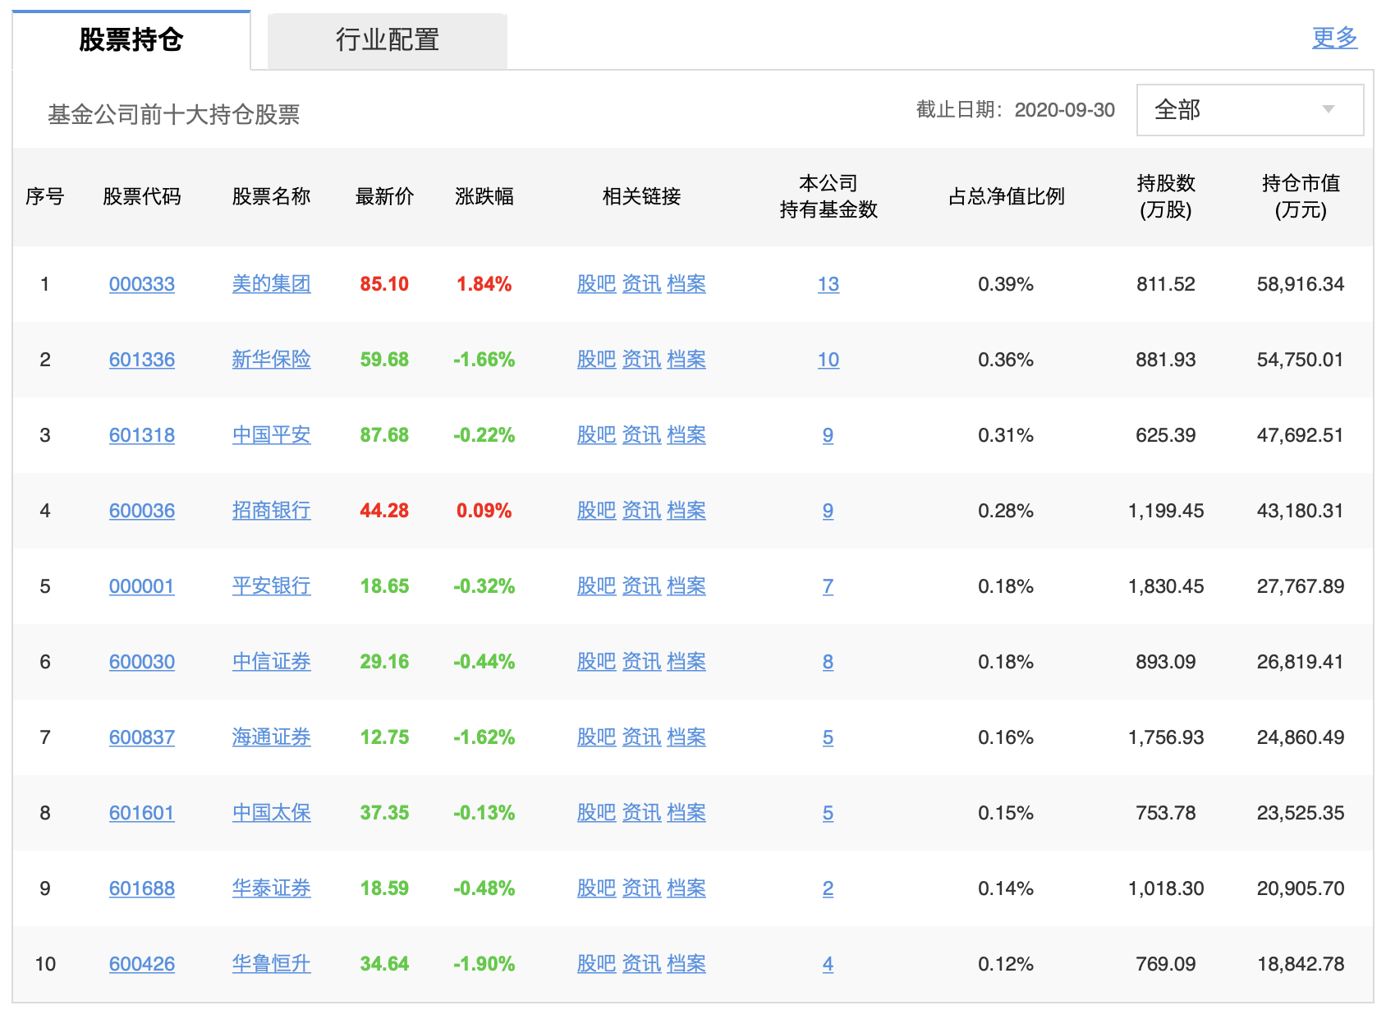Open 华泰证券 stock name link
Screen dimensions: 1386x1010
271,888
